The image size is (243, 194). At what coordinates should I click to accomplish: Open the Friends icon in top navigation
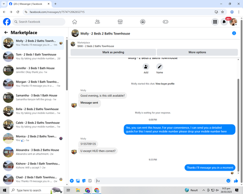tap(97, 22)
